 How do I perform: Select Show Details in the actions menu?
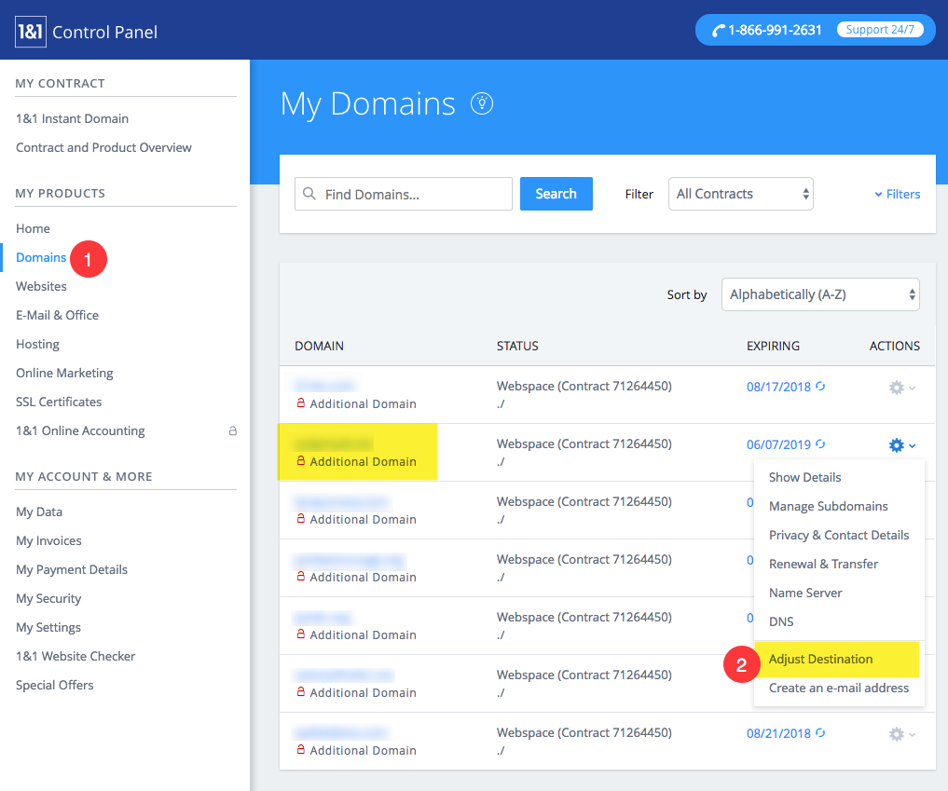coord(804,477)
